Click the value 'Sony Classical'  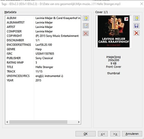(x=44, y=58)
